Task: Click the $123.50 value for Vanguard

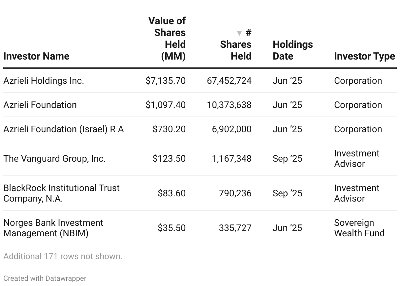Action: pos(169,159)
